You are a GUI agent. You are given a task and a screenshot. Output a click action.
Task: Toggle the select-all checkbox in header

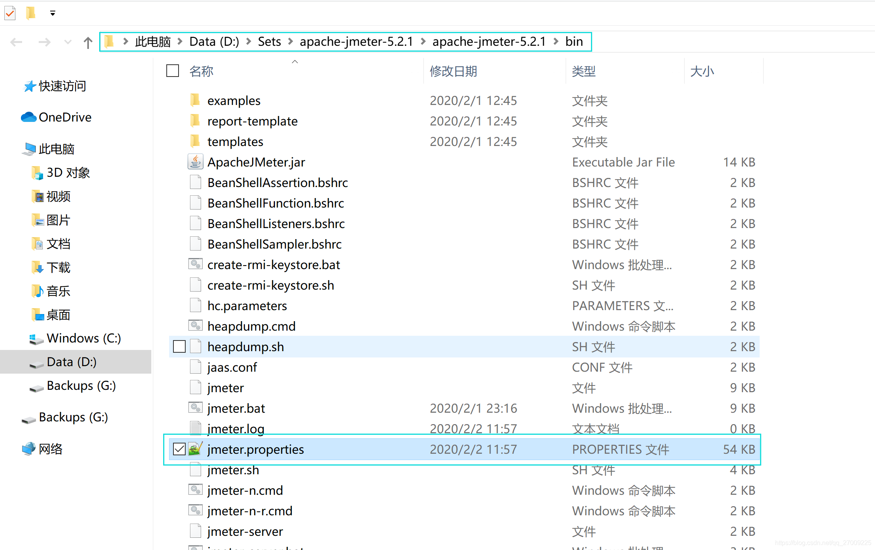[173, 71]
